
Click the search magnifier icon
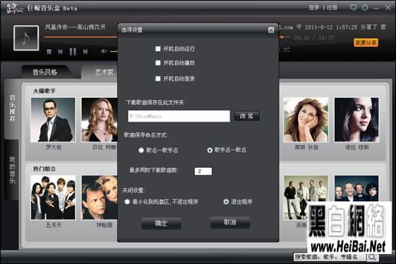click(x=372, y=257)
